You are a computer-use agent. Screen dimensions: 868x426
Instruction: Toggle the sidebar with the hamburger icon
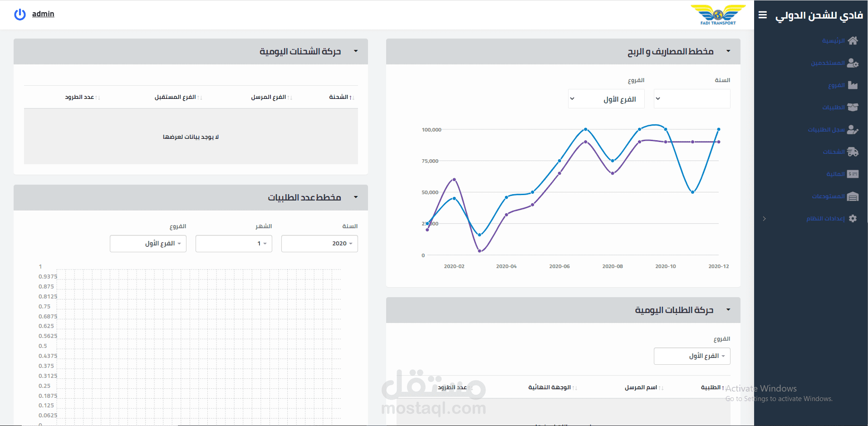pos(763,15)
